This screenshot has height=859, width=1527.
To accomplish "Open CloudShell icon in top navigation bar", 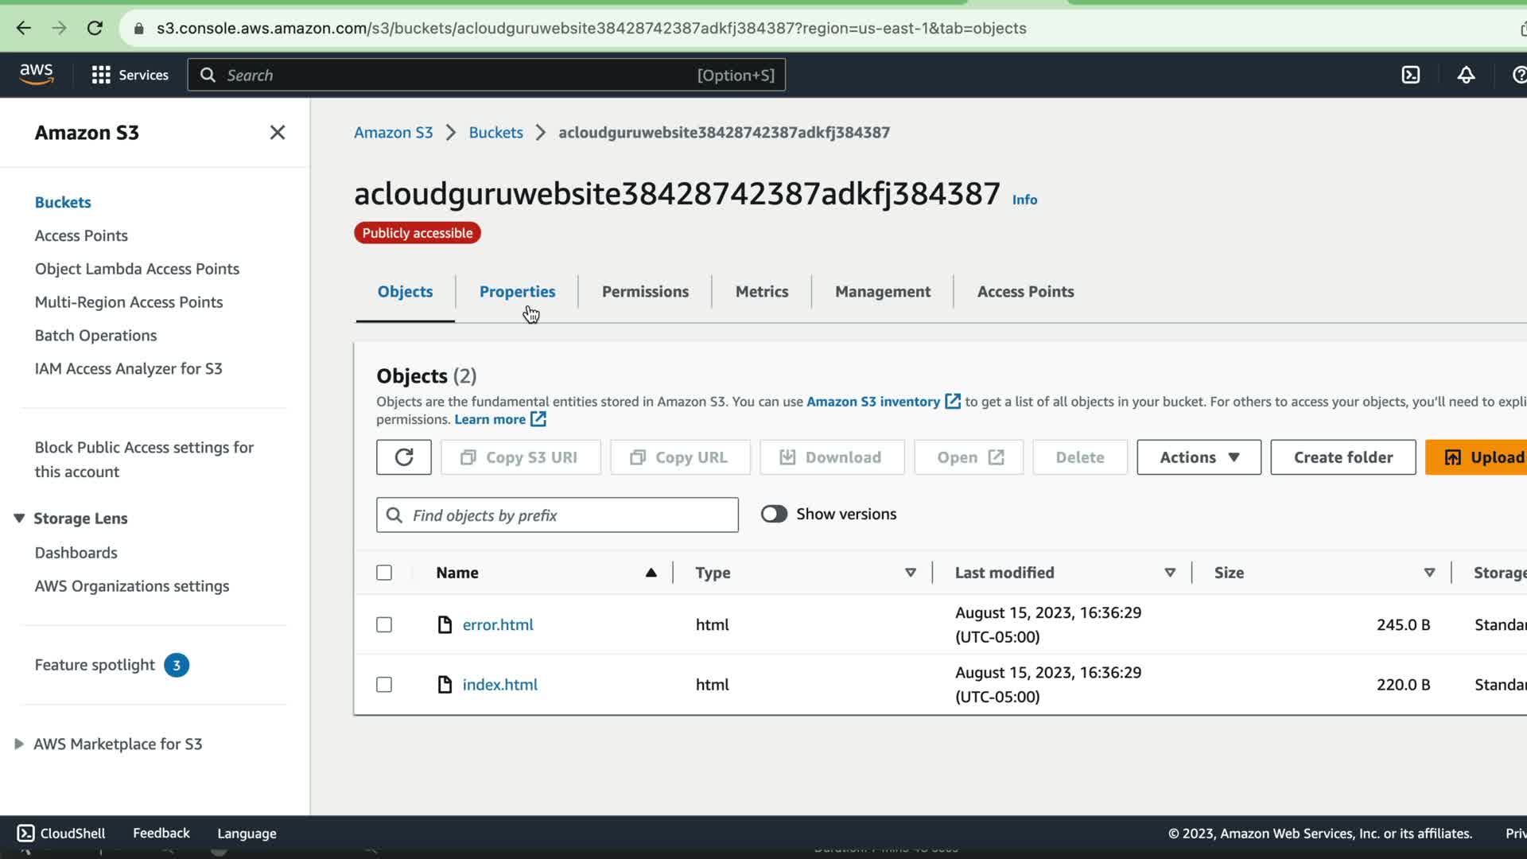I will coord(1410,75).
